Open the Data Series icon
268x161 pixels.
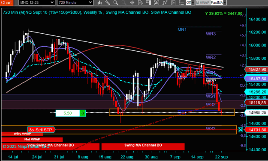point(157,3)
